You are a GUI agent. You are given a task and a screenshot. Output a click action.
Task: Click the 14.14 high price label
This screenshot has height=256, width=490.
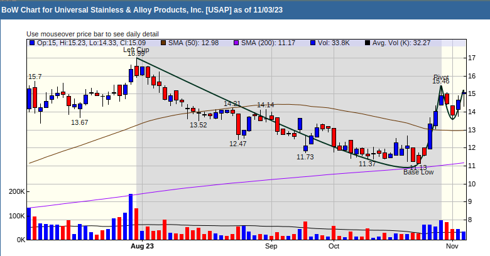tap(265, 105)
